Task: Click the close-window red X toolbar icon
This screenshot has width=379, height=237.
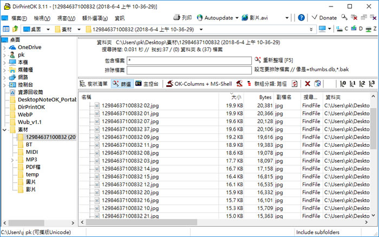Action: [x=354, y=17]
